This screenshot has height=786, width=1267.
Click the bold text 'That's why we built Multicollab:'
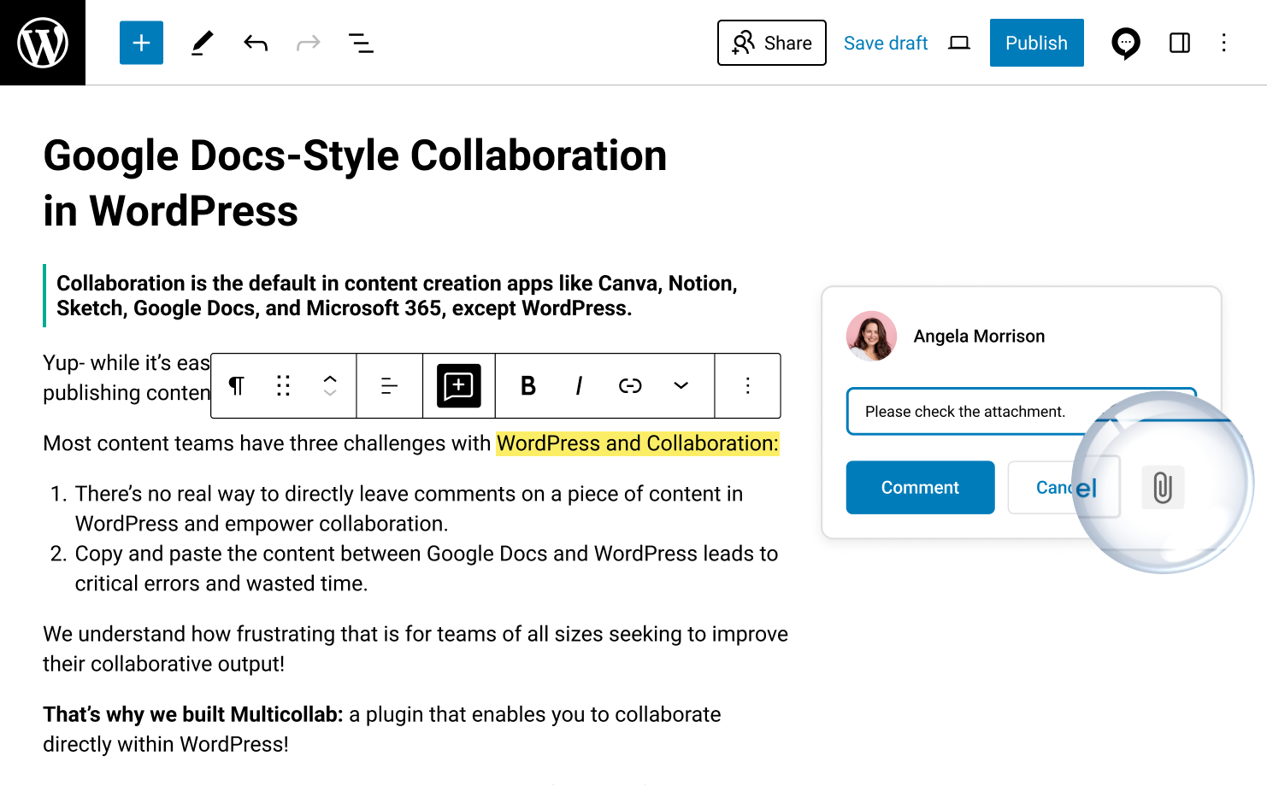point(193,714)
